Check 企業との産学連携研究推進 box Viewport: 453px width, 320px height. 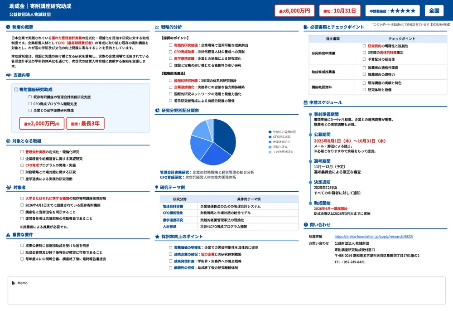point(30,110)
